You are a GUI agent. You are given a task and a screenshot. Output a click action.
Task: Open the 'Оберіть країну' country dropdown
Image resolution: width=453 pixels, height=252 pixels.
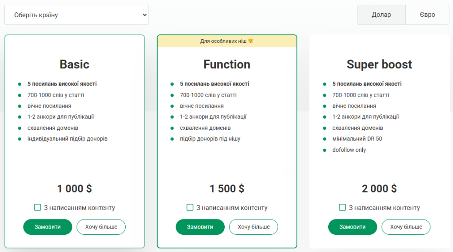(x=77, y=15)
